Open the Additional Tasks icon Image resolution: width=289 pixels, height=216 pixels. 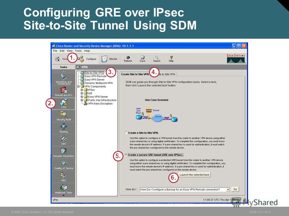[64, 187]
